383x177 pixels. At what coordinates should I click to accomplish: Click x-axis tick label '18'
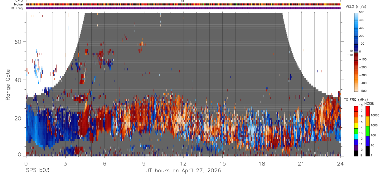tap(262, 164)
